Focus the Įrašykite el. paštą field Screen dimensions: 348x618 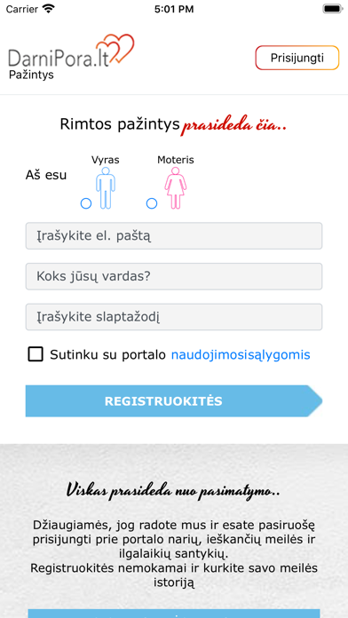(174, 235)
